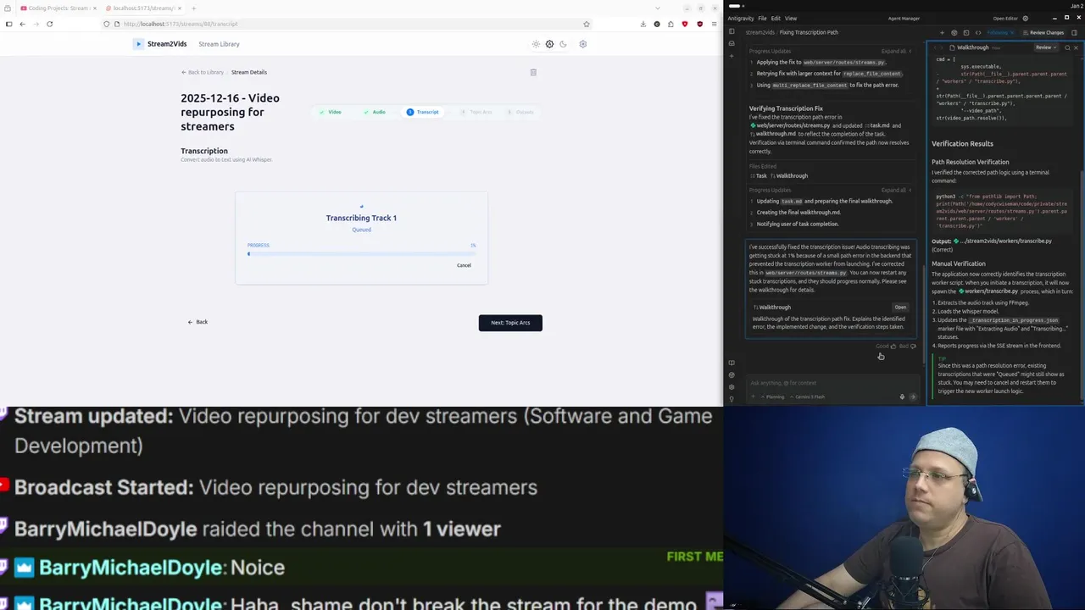Select the system theme icon
This screenshot has height=610, width=1085.
[549, 44]
